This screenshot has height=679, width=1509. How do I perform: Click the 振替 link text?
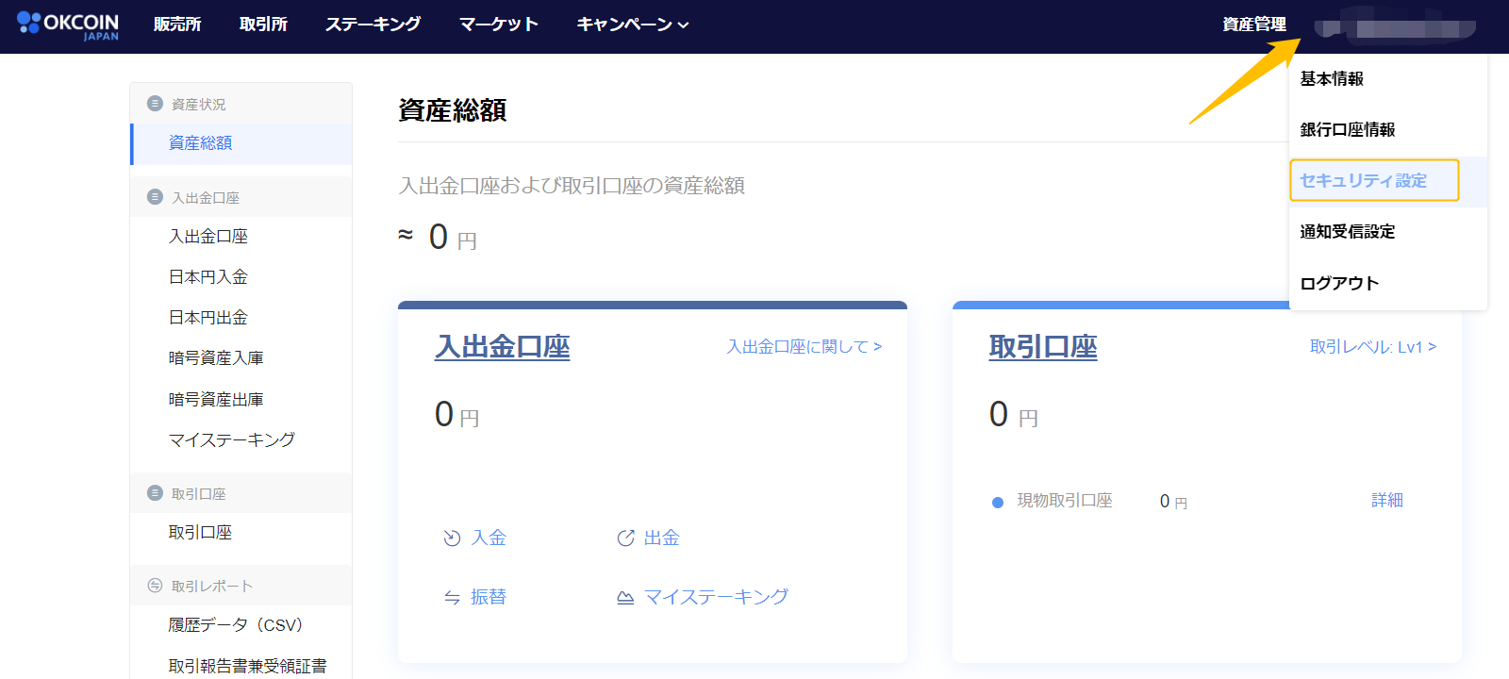point(489,598)
